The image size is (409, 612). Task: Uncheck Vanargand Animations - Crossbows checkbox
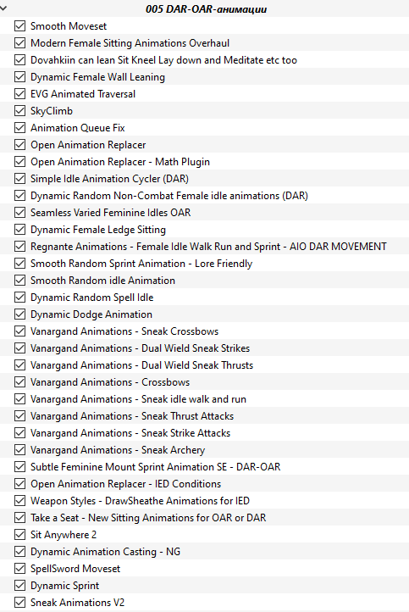click(19, 381)
